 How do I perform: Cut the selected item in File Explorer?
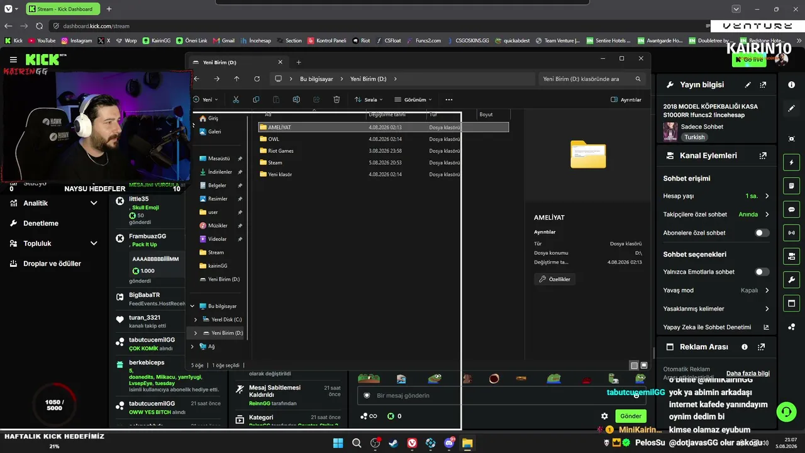pos(236,99)
